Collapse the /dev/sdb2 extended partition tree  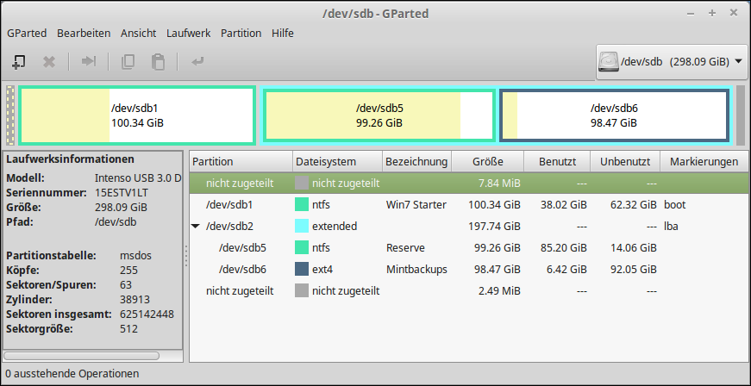(195, 227)
